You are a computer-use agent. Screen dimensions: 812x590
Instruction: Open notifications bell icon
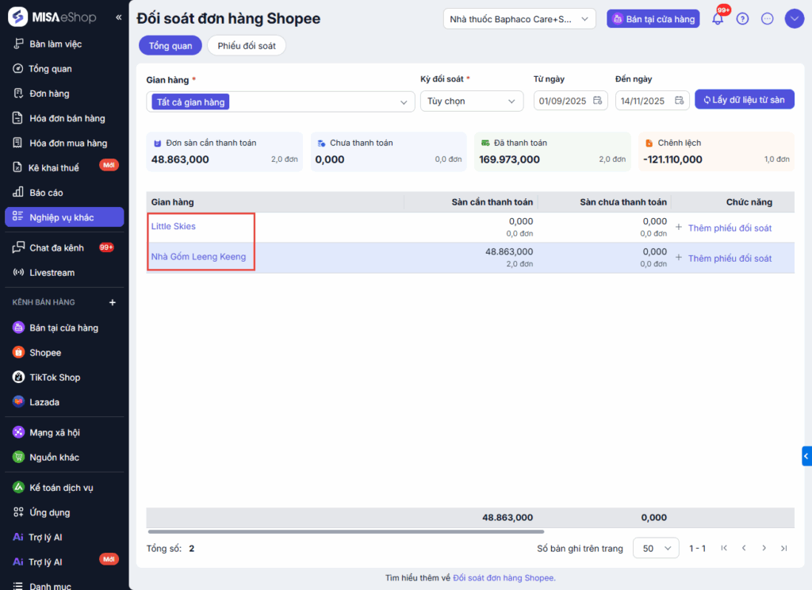[x=718, y=19]
